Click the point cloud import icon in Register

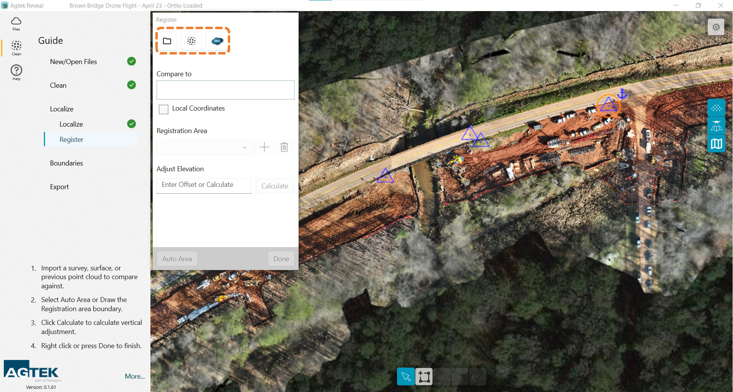[191, 41]
